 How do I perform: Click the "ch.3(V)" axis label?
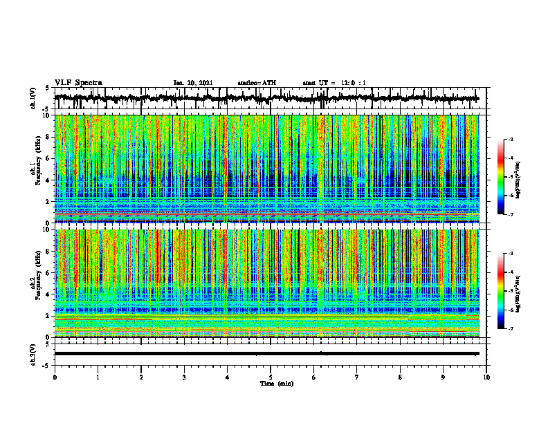[x=33, y=355]
